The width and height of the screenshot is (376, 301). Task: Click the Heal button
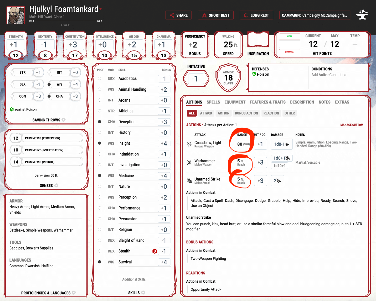point(290,37)
